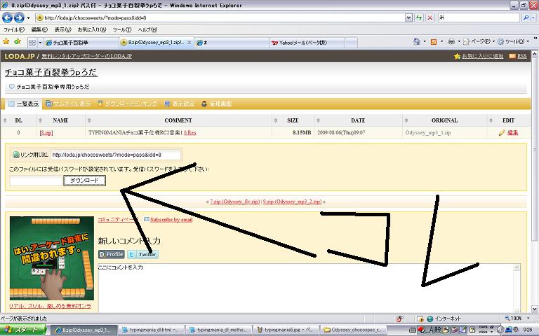The width and height of the screenshot is (539, 336).
Task: Open the ファイル(F) menu
Action: [x=15, y=30]
